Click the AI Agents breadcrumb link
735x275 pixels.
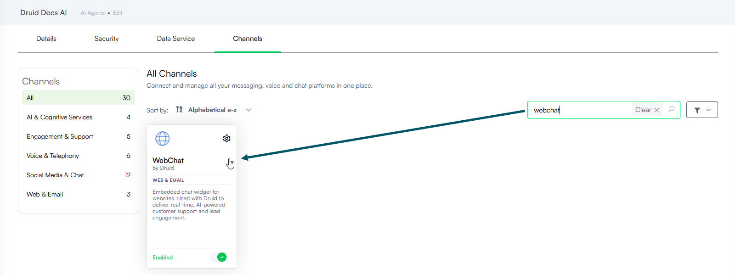point(92,13)
